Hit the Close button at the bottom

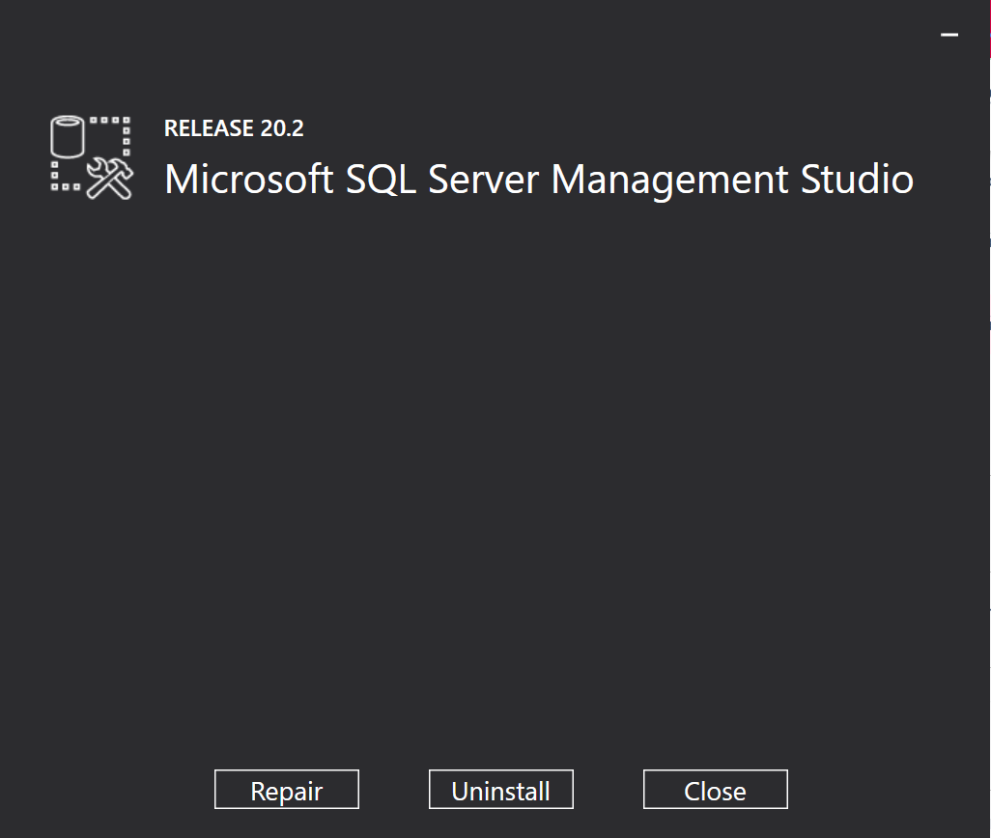tap(715, 790)
